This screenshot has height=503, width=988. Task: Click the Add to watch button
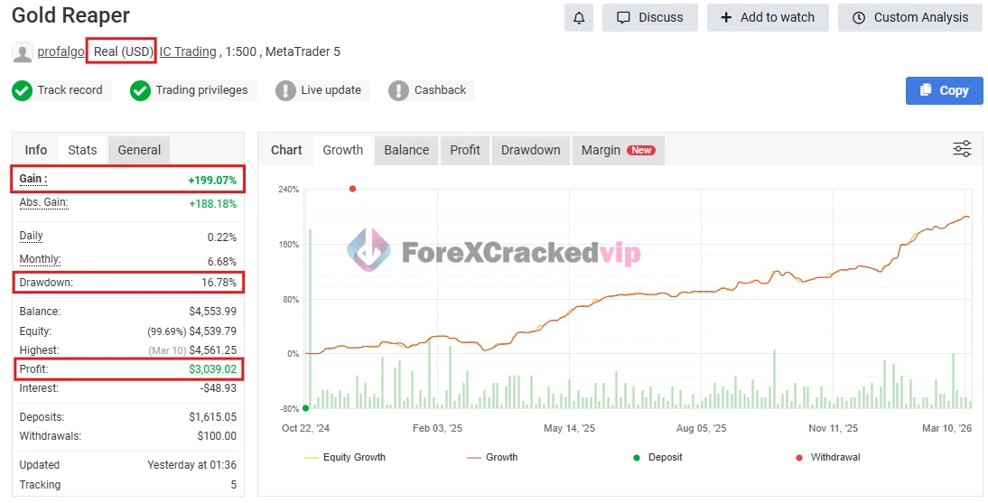click(x=767, y=17)
